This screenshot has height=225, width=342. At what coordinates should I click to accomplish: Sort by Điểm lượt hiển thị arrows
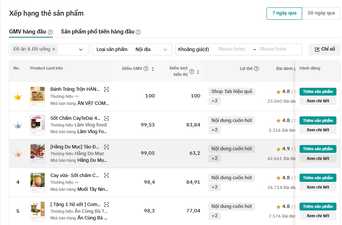click(x=198, y=72)
